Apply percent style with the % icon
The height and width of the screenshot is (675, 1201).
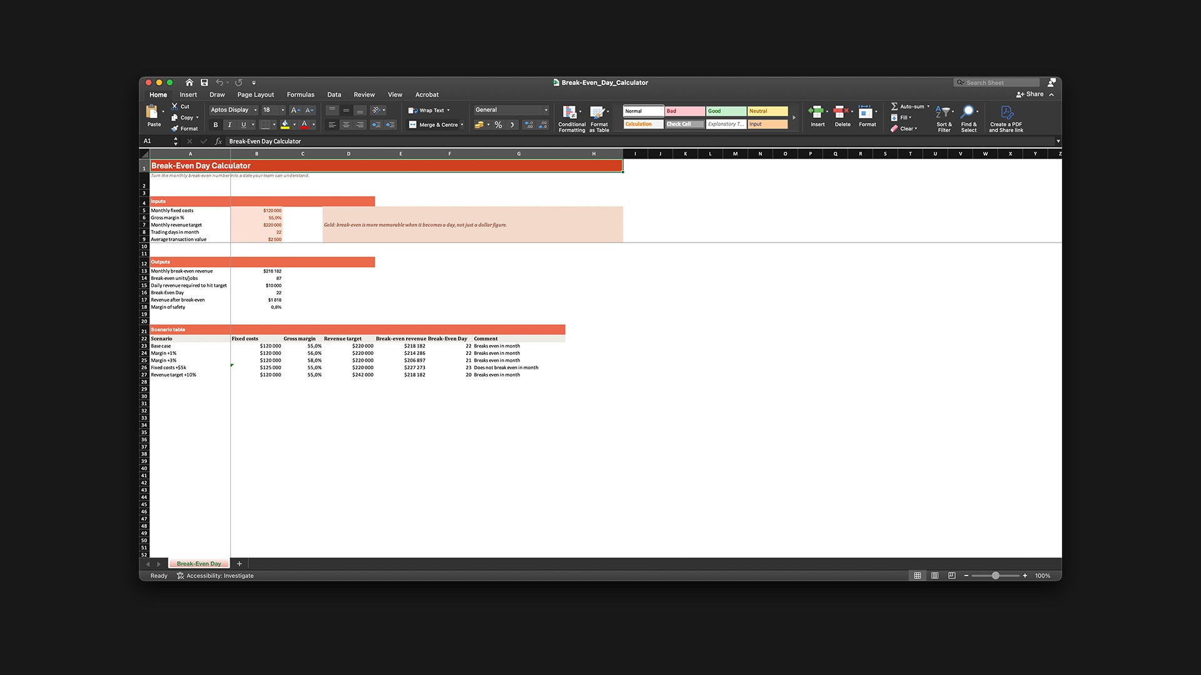[498, 125]
